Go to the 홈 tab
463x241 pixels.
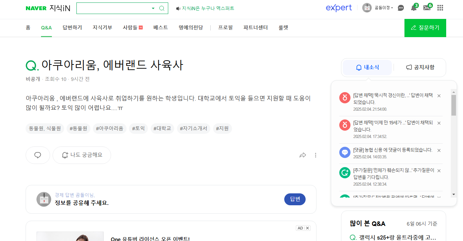pyautogui.click(x=28, y=28)
